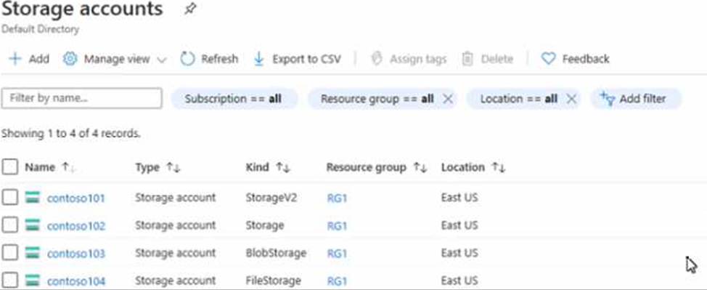Sort by Kind column arrows

283,168
